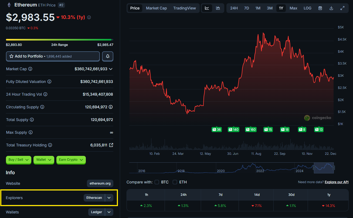Image resolution: width=353 pixels, height=218 pixels.
Task: Click the Market Cap info icon
Action: (30, 69)
